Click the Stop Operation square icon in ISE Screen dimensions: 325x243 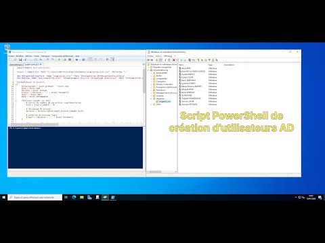click(x=70, y=59)
